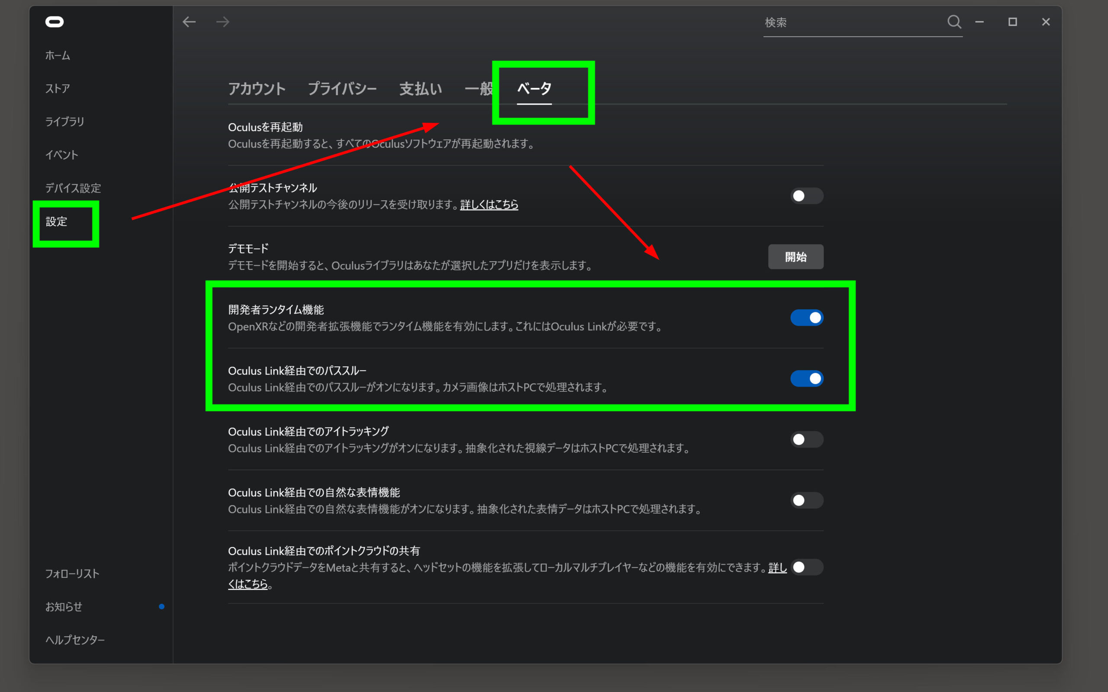Open 詳しくはこちら link for 公開テストチャンネル
Viewport: 1108px width, 692px height.
coord(489,205)
